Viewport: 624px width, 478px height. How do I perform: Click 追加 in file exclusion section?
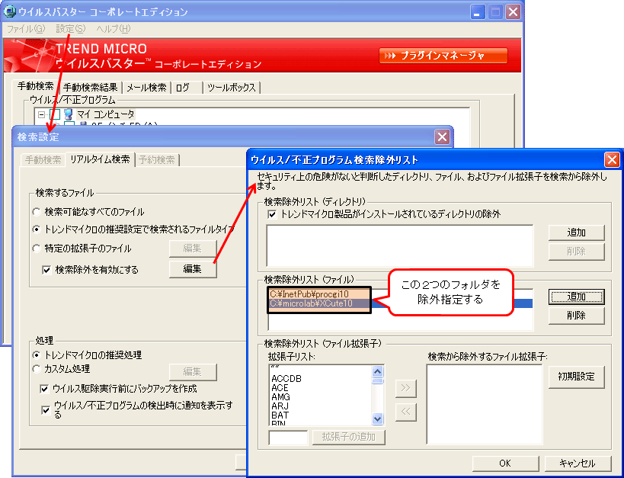pos(576,297)
